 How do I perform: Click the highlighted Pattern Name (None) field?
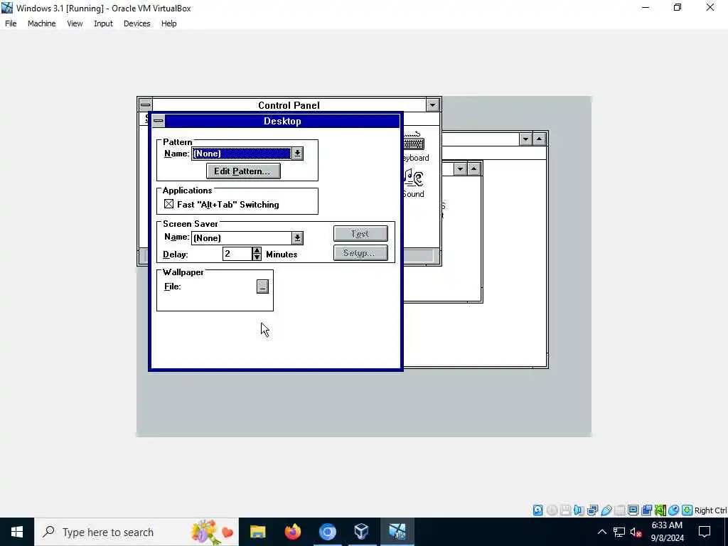[x=242, y=154]
